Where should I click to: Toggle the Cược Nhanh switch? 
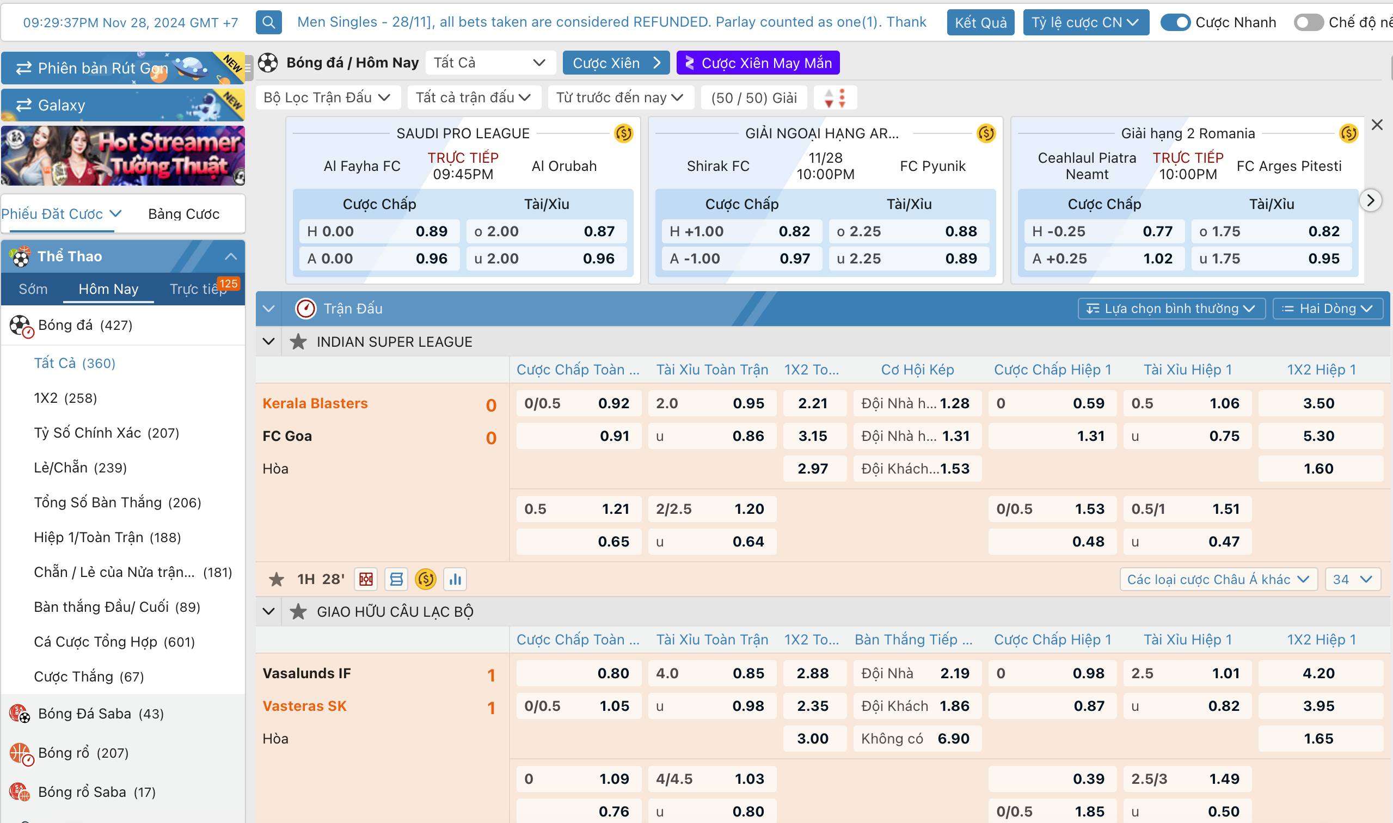[x=1176, y=22]
